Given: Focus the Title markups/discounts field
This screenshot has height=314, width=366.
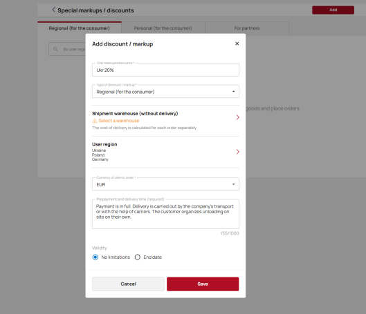Looking at the screenshot, I should (x=165, y=70).
